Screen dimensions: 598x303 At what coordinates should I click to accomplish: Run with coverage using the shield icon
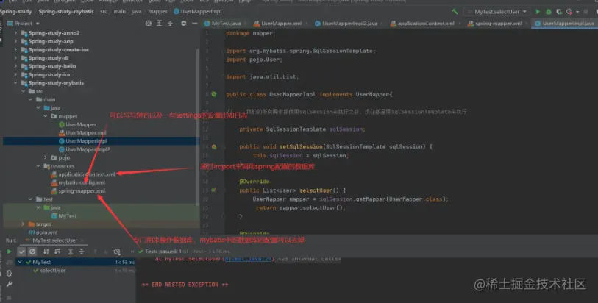[559, 12]
